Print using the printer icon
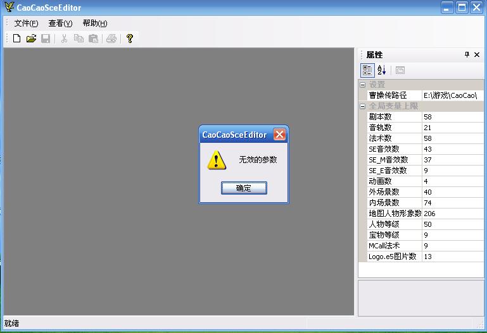This screenshot has width=487, height=333. point(111,39)
